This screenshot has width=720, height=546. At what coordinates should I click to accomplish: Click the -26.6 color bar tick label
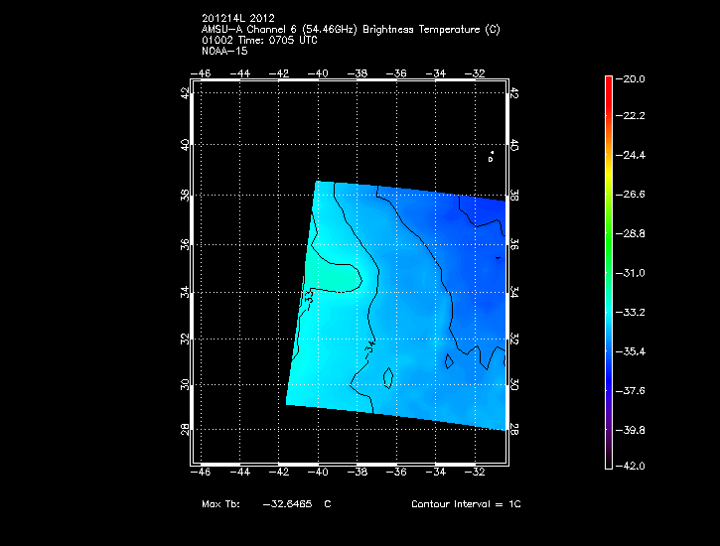633,195
